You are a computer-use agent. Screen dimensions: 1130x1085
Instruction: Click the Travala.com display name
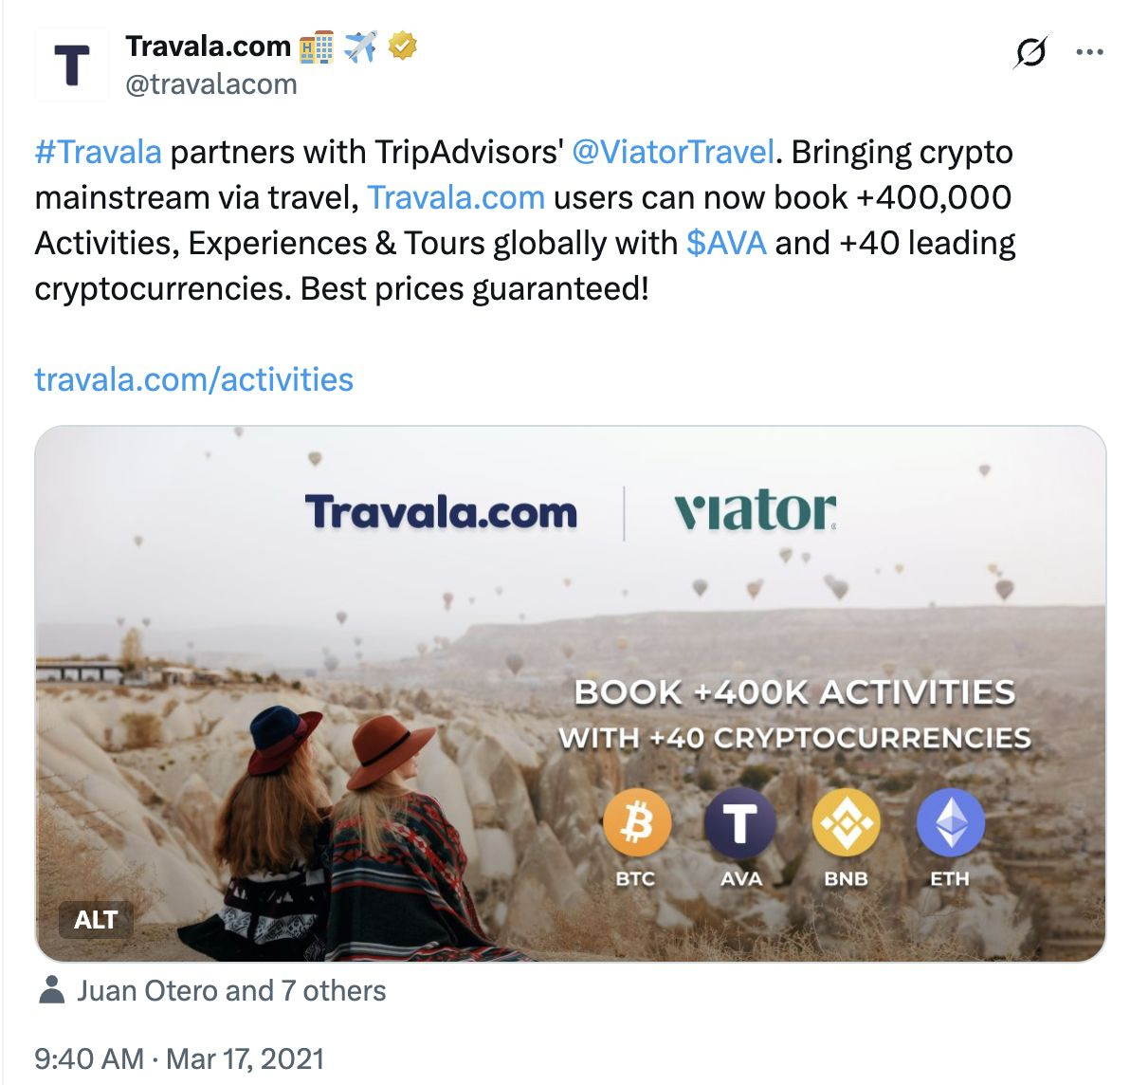click(x=209, y=46)
